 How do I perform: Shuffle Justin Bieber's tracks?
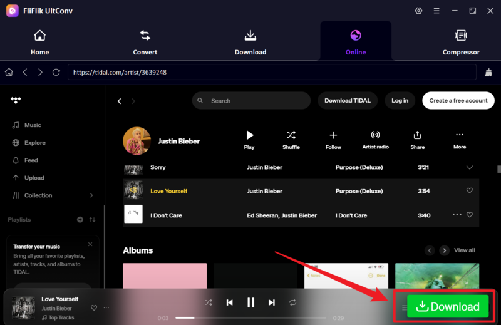click(291, 140)
